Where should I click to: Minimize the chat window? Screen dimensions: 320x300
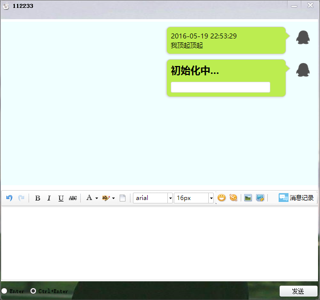pos(294,5)
